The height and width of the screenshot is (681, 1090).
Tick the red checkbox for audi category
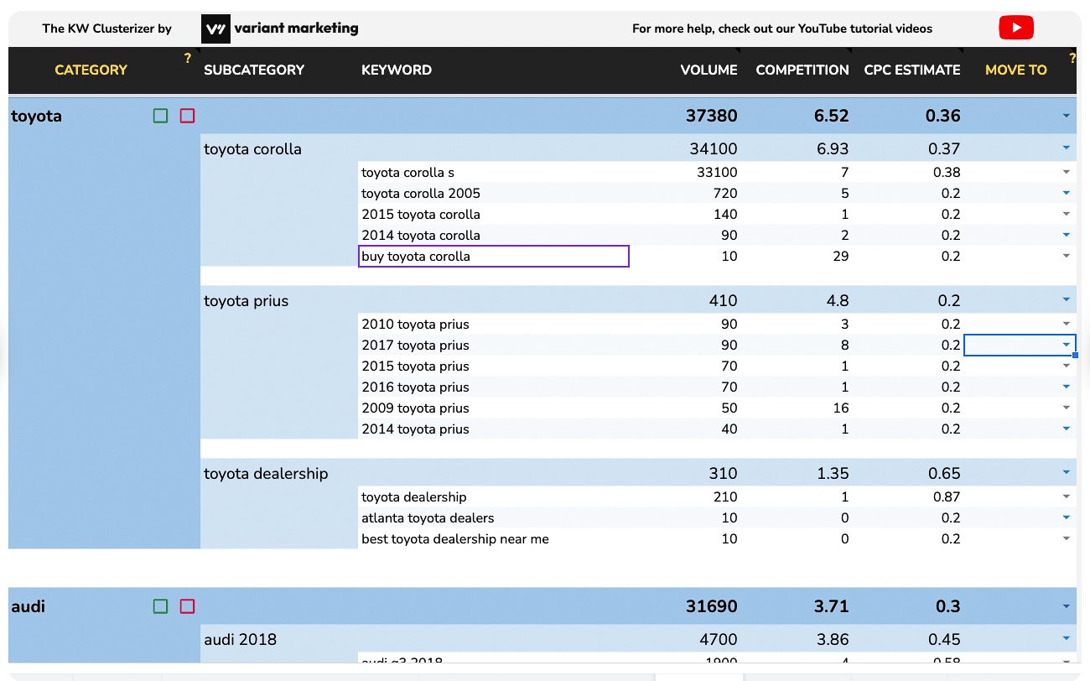click(x=187, y=606)
